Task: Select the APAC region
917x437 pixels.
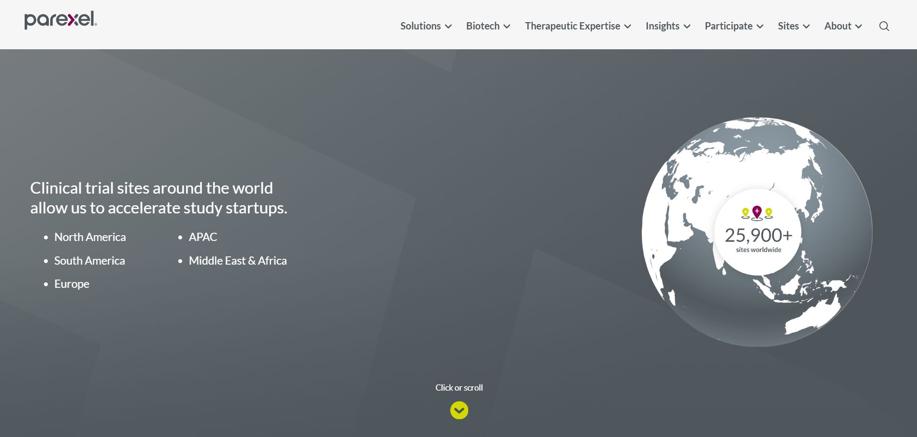Action: click(x=203, y=237)
